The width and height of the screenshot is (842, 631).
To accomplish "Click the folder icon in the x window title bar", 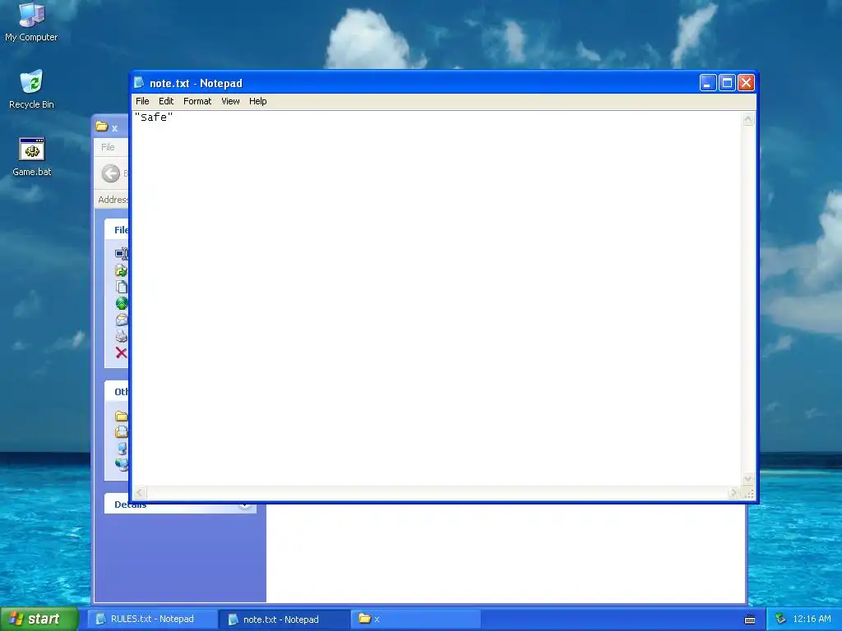I will tap(101, 127).
